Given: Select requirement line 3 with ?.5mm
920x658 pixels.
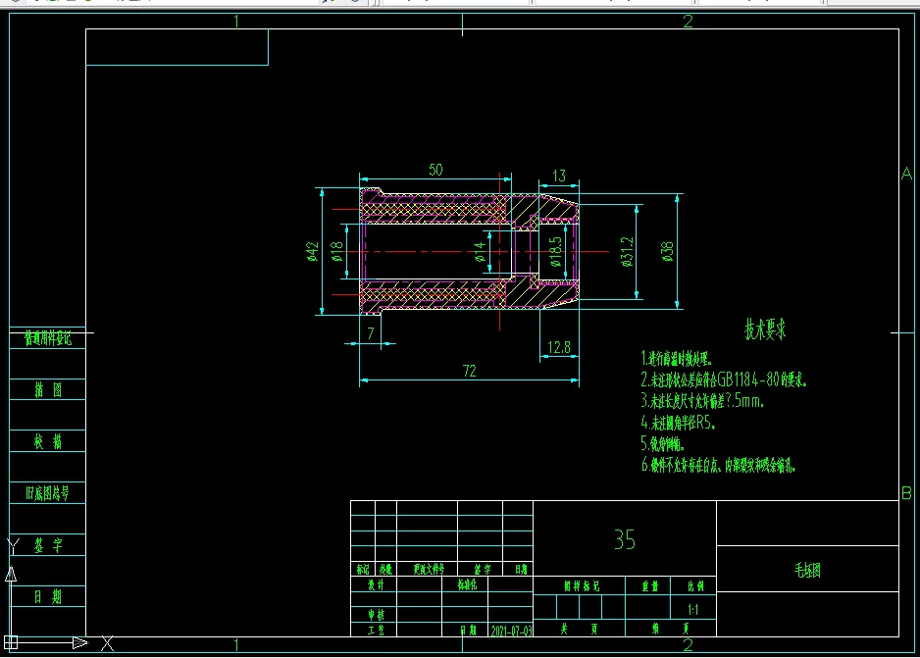Looking at the screenshot, I should tap(702, 401).
